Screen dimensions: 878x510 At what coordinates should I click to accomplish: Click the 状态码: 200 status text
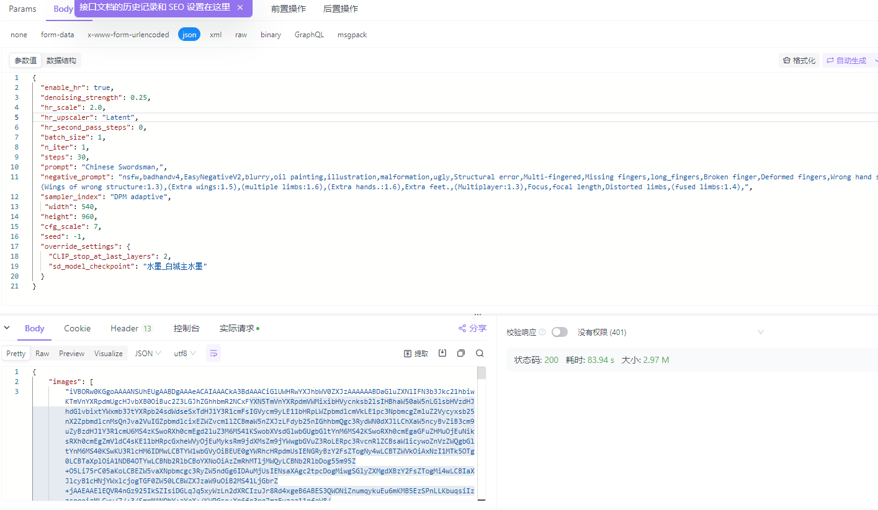pyautogui.click(x=536, y=360)
